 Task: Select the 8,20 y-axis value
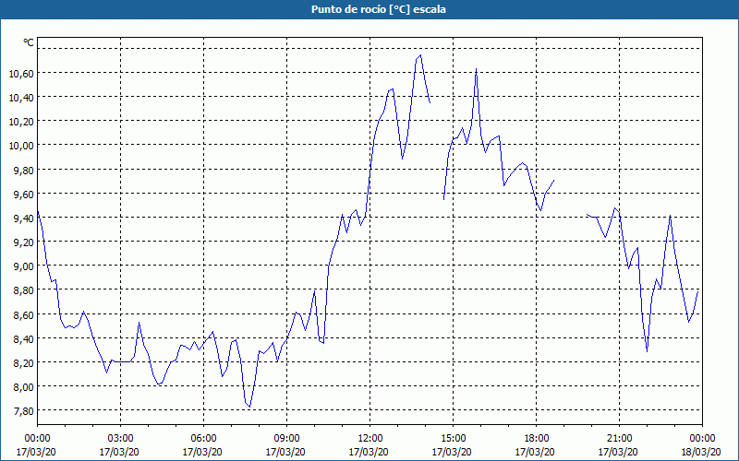pos(24,362)
